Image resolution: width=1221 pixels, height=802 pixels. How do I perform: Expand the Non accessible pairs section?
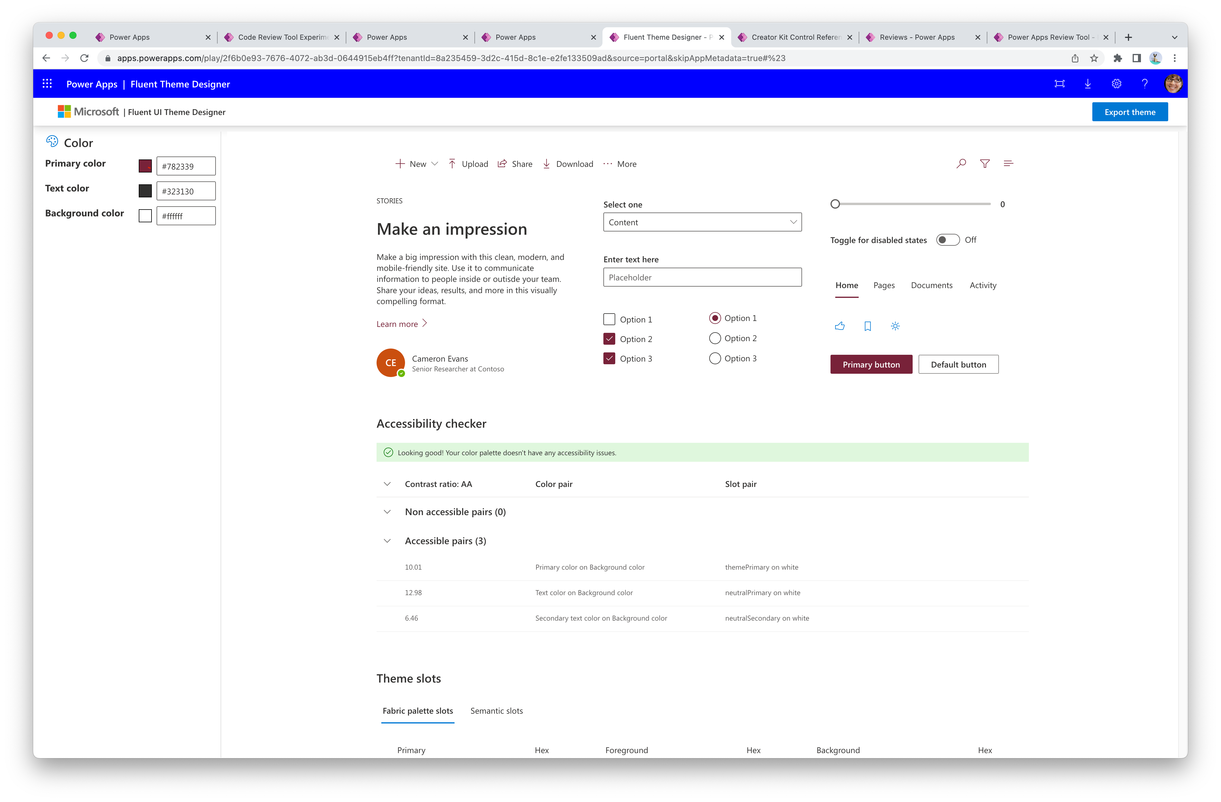pyautogui.click(x=387, y=511)
